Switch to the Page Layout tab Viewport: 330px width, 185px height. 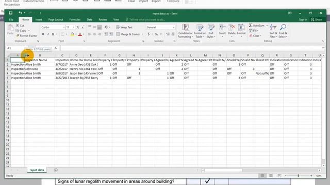point(56,20)
